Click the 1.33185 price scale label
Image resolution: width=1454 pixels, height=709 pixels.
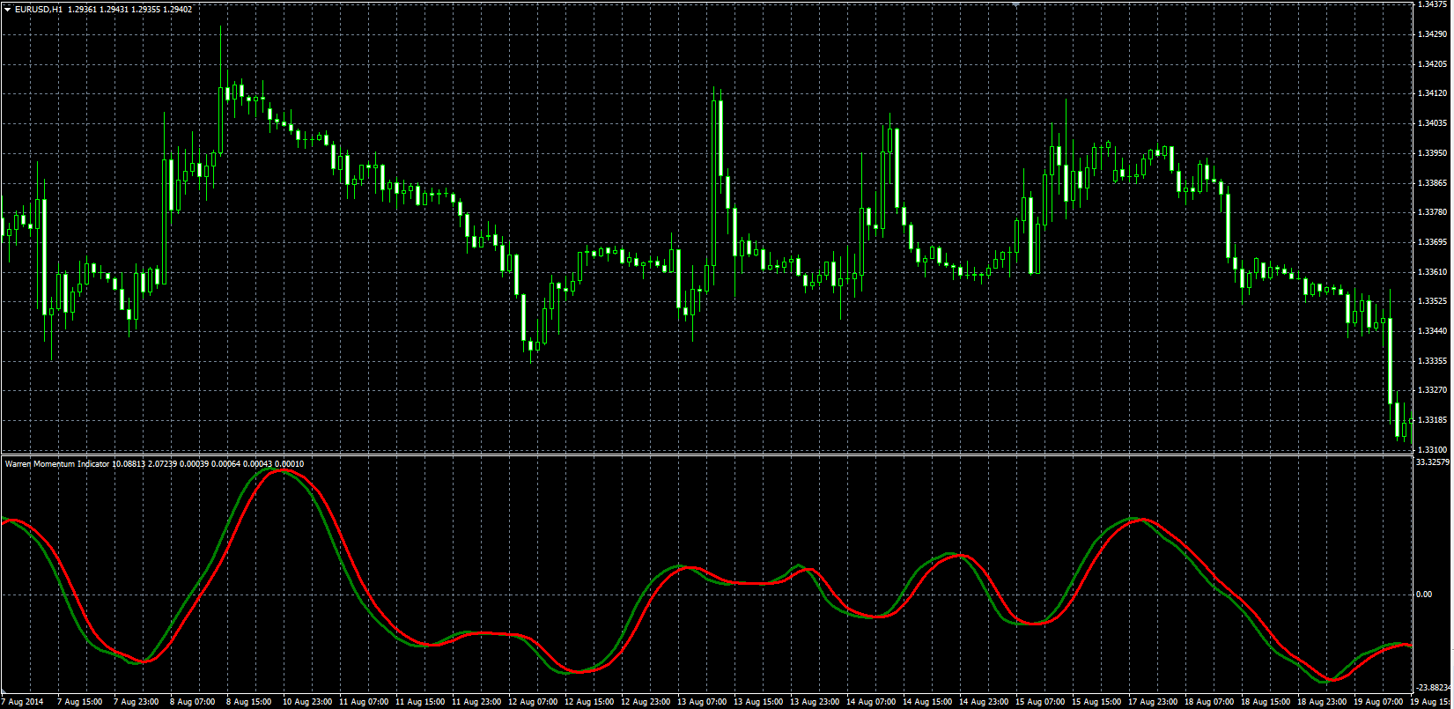click(1432, 420)
